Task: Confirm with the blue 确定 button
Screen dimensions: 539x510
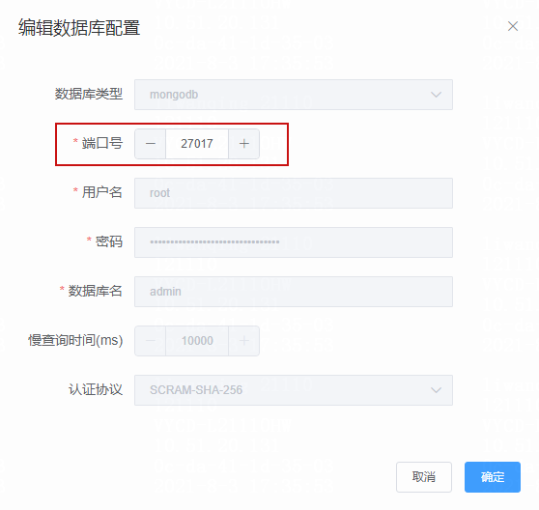Action: 493,477
